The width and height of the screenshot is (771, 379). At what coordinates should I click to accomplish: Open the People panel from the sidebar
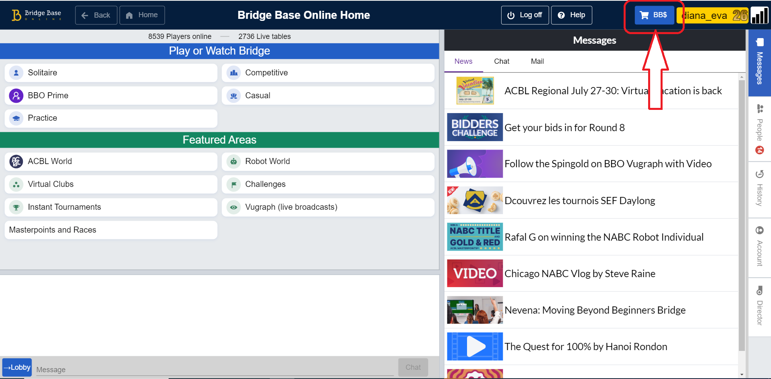pyautogui.click(x=759, y=108)
